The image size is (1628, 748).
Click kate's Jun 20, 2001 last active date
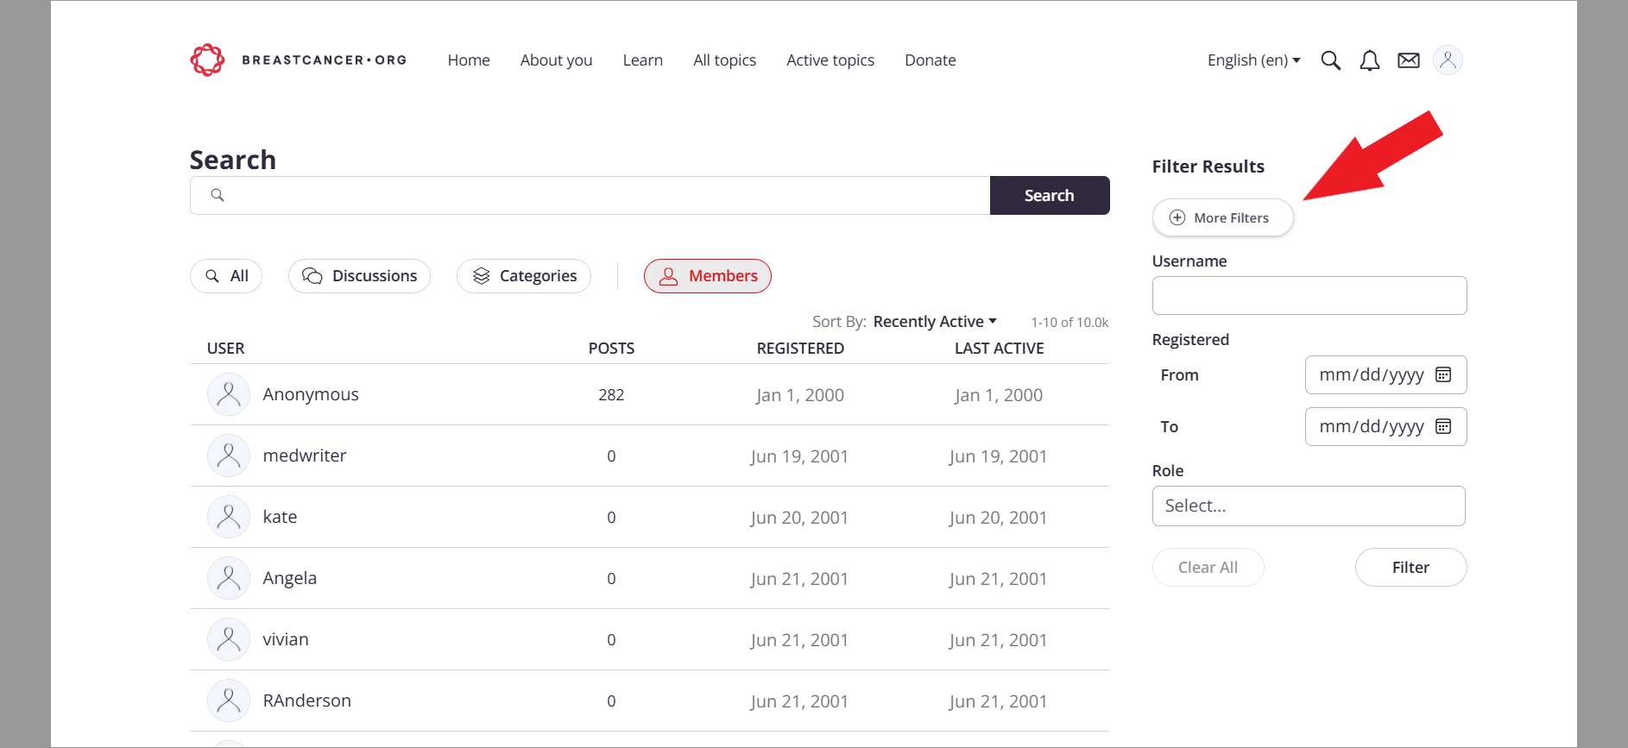pos(998,518)
